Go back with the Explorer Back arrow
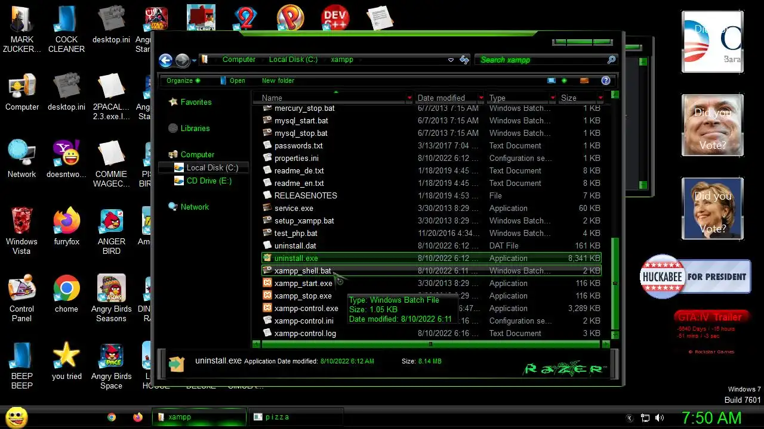The height and width of the screenshot is (429, 764). (x=165, y=60)
